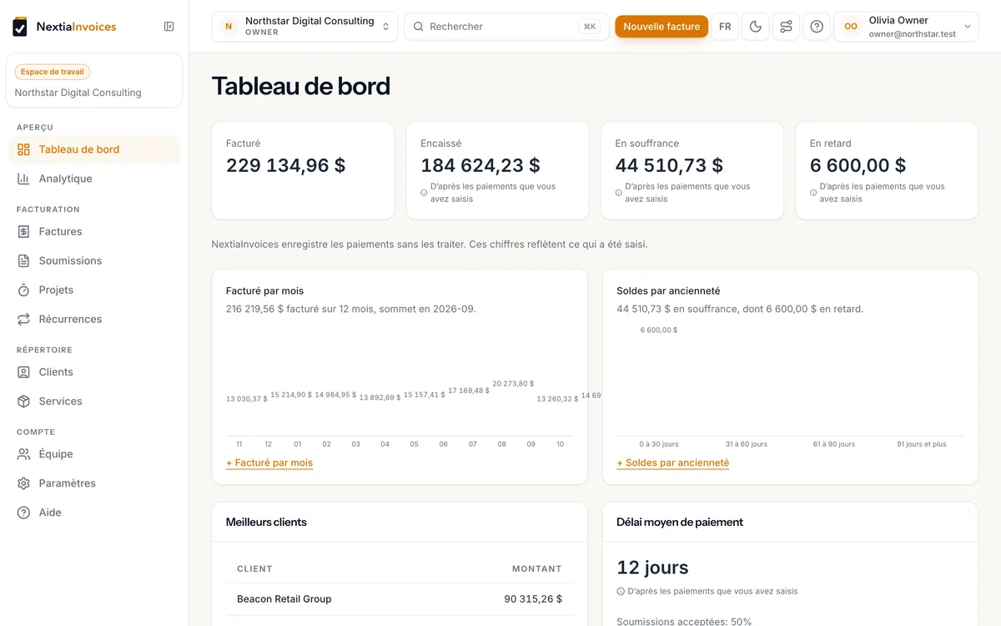Expand Olivia Owner account menu
The width and height of the screenshot is (1001, 626).
[906, 27]
